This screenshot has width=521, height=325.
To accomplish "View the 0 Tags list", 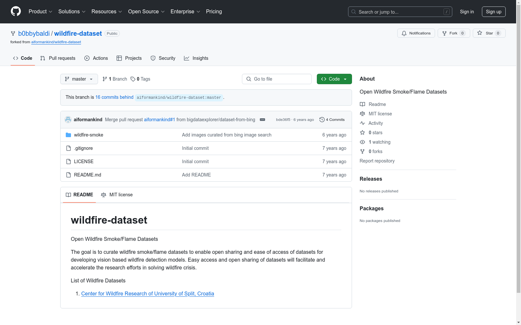I will (140, 79).
